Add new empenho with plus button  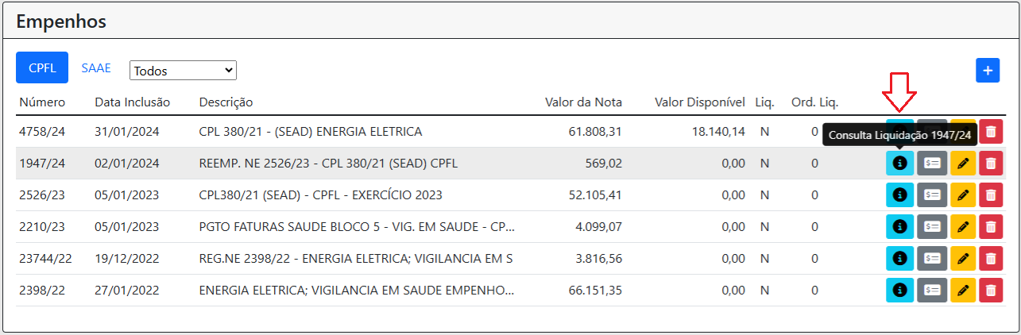click(988, 70)
